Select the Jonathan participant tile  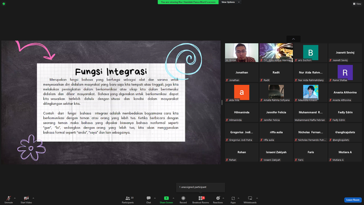point(241,72)
